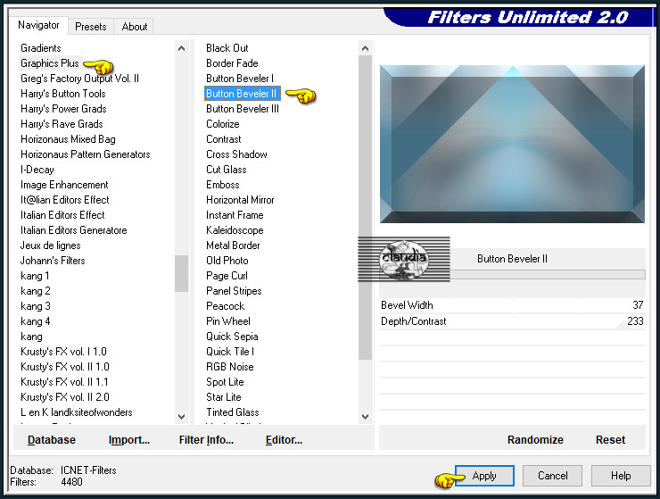Select the Black Out filter
This screenshot has height=499, width=660.
(227, 48)
